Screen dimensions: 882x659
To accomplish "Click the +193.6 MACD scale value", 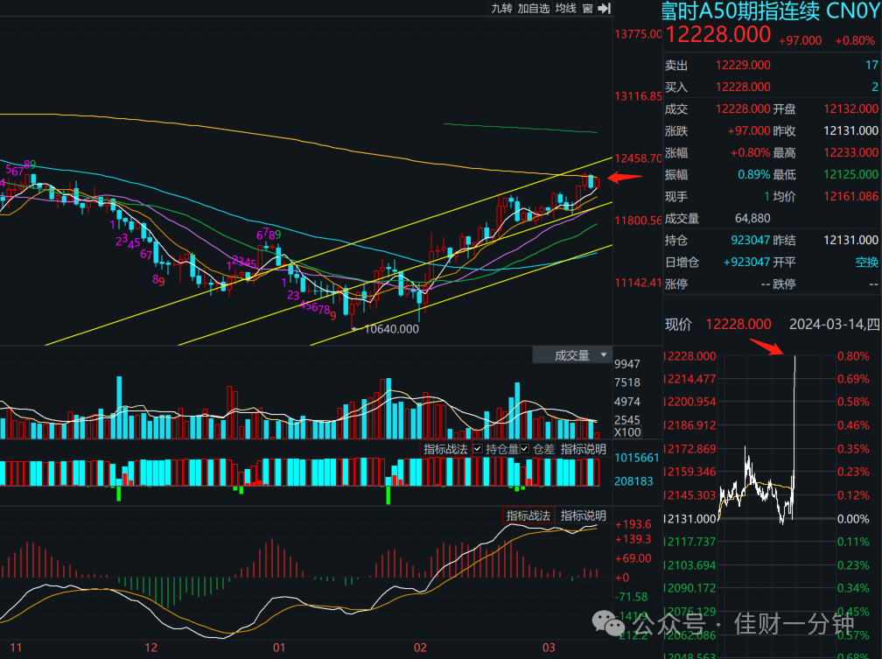I will tap(633, 524).
